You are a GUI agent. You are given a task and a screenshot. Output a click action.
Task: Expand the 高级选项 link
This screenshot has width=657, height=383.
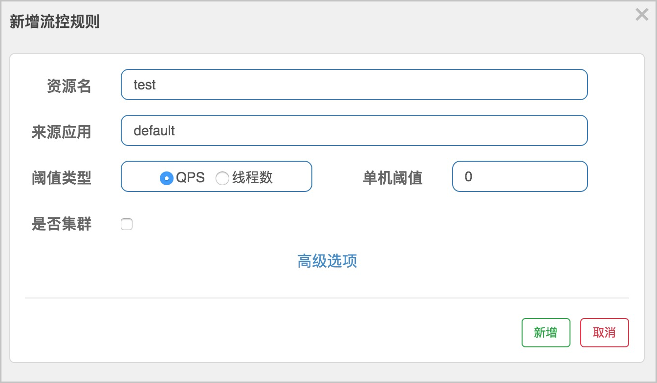point(327,261)
